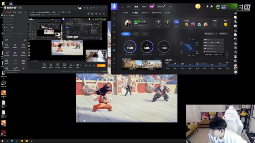Open the view-more link above the highlight clips

(x=158, y=59)
